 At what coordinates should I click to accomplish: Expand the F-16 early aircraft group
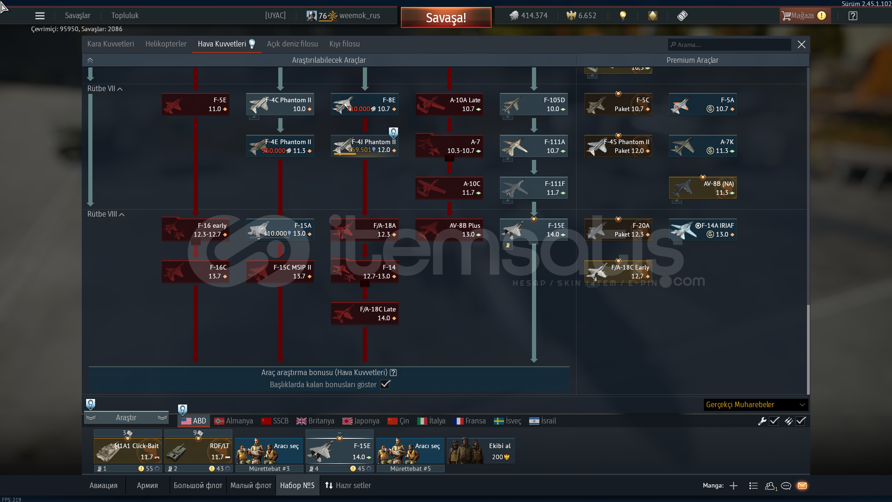pos(196,230)
